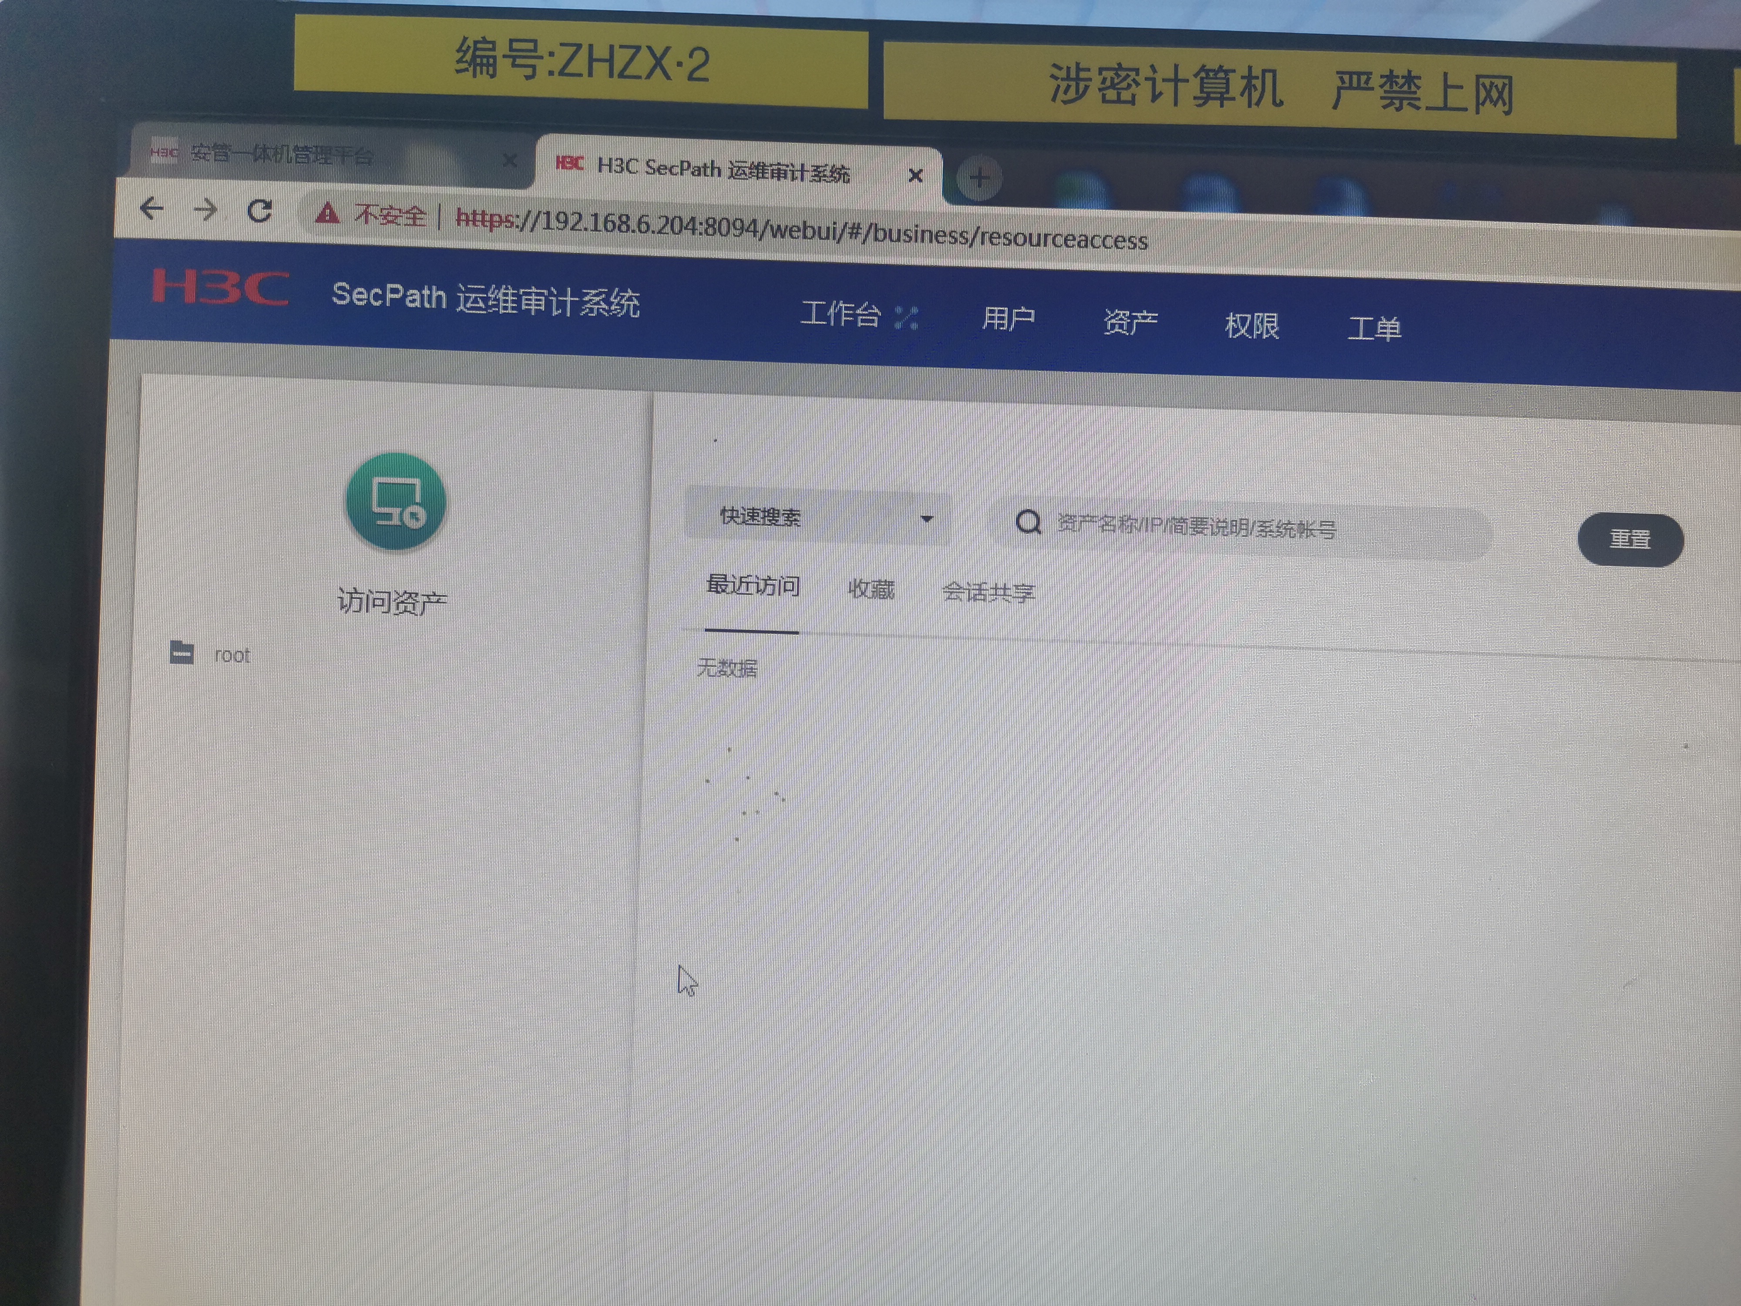This screenshot has height=1306, width=1741.
Task: Select the 最近访问 tab
Action: 753,586
